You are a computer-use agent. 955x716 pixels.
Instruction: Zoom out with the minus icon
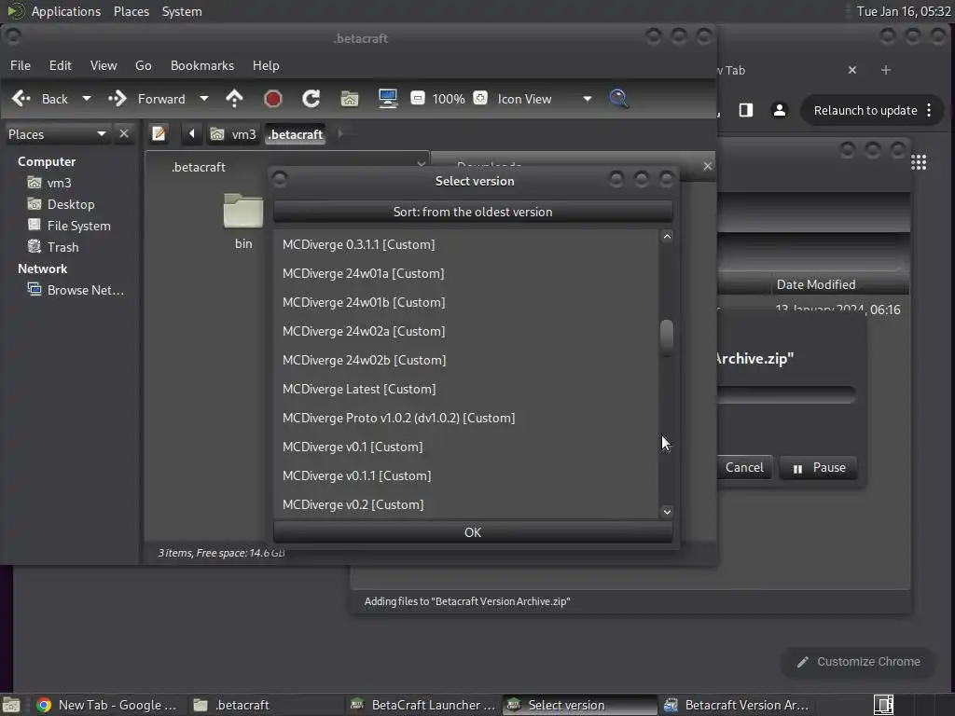coord(418,98)
